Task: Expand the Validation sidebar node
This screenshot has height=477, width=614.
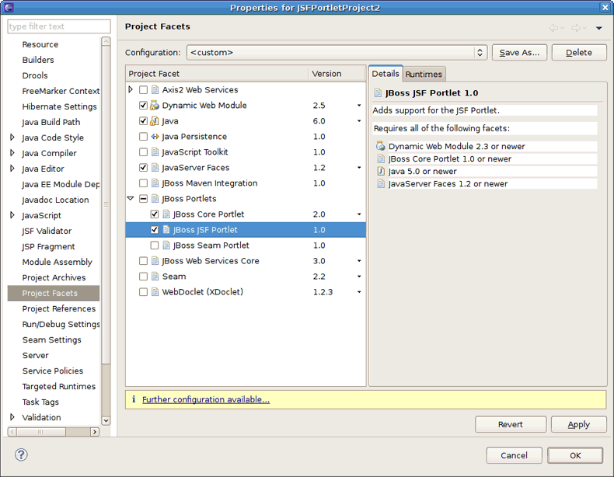Action: (x=12, y=417)
